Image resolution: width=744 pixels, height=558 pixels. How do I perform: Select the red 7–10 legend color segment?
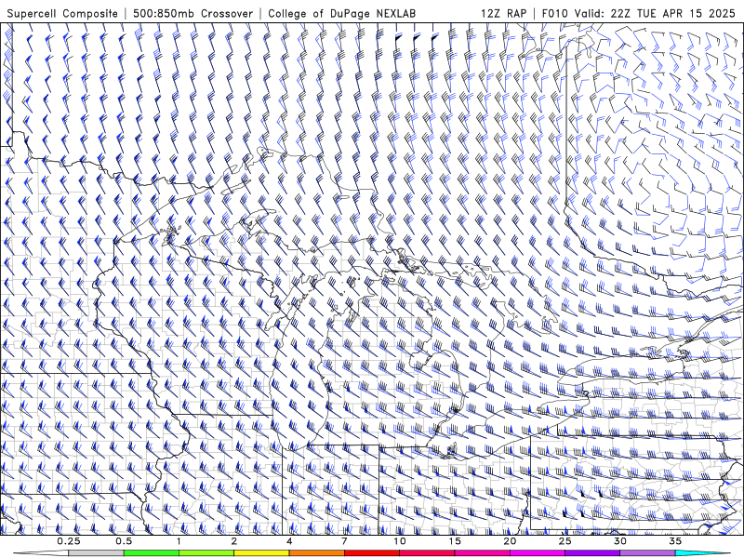point(372,553)
